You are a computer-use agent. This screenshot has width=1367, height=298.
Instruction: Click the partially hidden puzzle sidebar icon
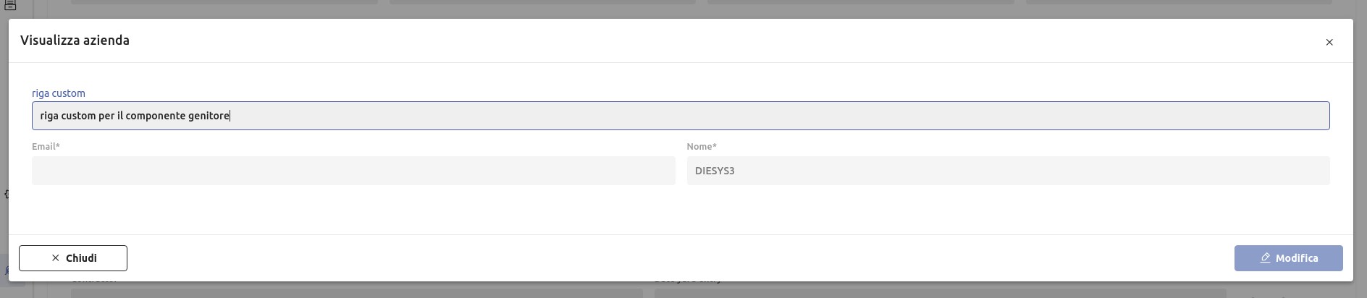click(6, 194)
